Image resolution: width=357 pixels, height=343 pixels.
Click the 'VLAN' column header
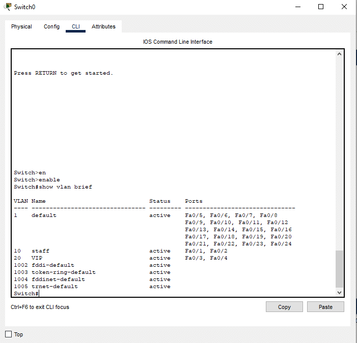tap(21, 201)
